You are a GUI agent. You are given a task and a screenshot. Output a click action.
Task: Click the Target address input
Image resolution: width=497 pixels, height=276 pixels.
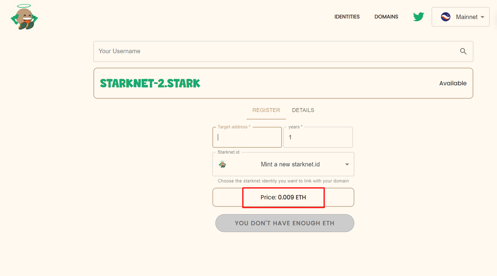pos(247,137)
